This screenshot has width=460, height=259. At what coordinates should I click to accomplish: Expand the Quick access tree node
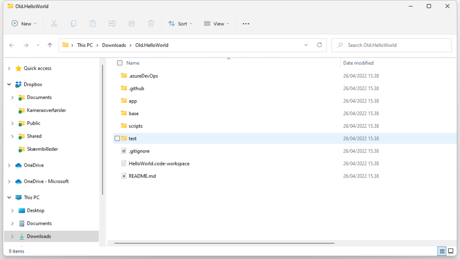click(9, 68)
